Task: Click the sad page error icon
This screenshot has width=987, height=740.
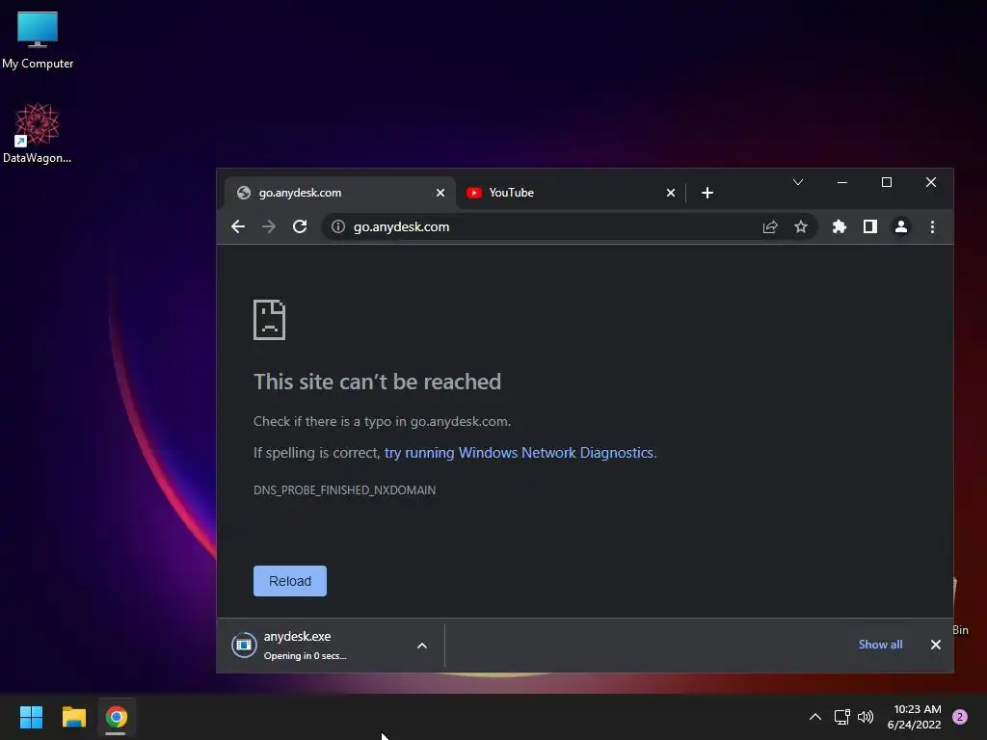Action: pyautogui.click(x=270, y=320)
